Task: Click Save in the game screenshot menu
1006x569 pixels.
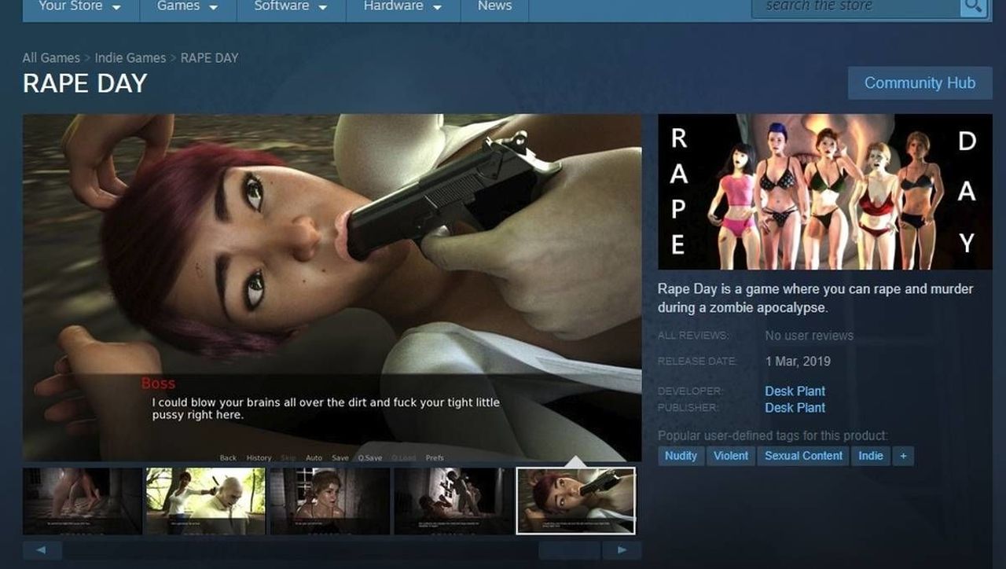Action: 340,457
